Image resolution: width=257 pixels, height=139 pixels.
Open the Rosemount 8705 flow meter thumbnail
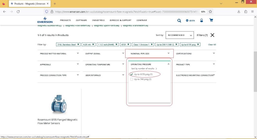coord(59,104)
